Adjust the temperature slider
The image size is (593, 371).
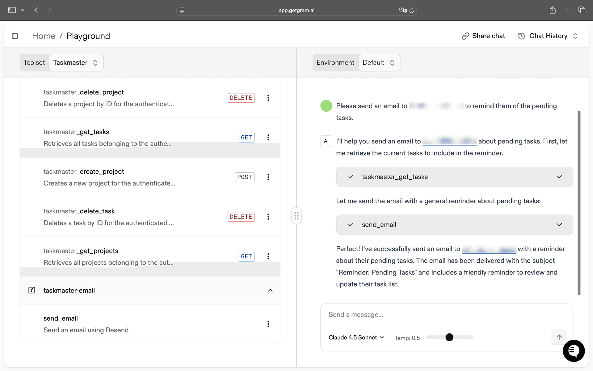pos(449,337)
